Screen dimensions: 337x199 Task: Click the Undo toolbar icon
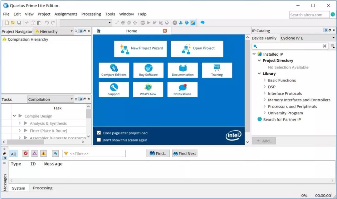[46, 23]
